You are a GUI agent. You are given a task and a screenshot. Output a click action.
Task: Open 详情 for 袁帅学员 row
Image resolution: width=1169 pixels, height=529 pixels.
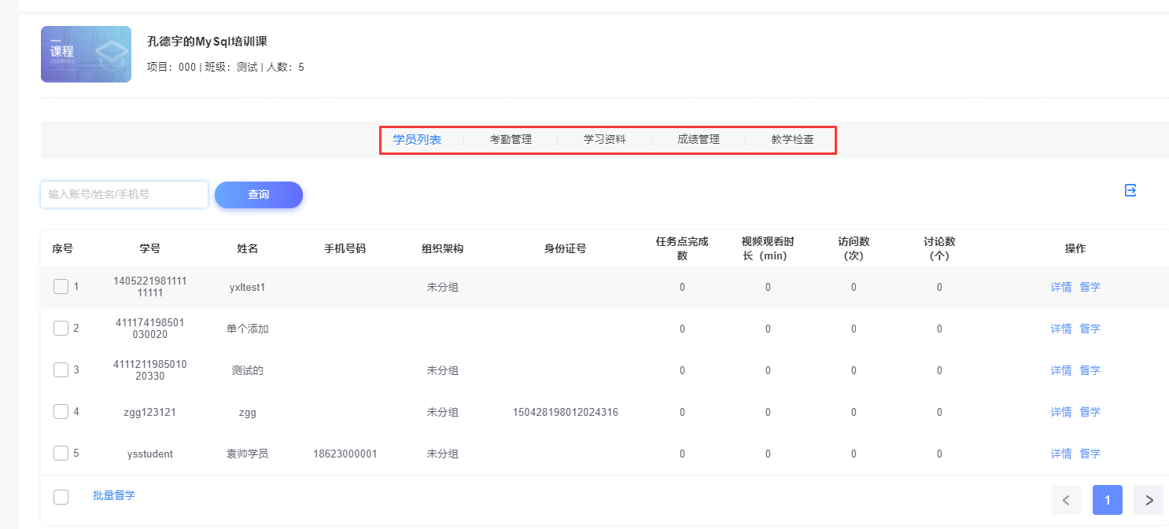tap(1061, 454)
